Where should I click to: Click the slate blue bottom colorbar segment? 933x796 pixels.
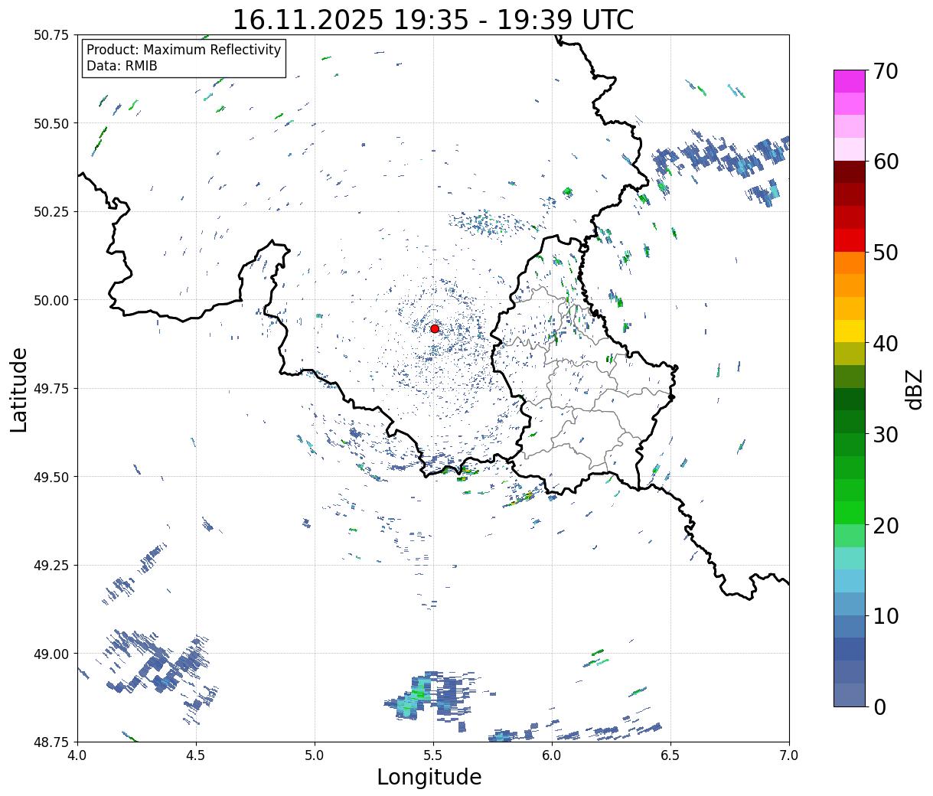(x=850, y=694)
